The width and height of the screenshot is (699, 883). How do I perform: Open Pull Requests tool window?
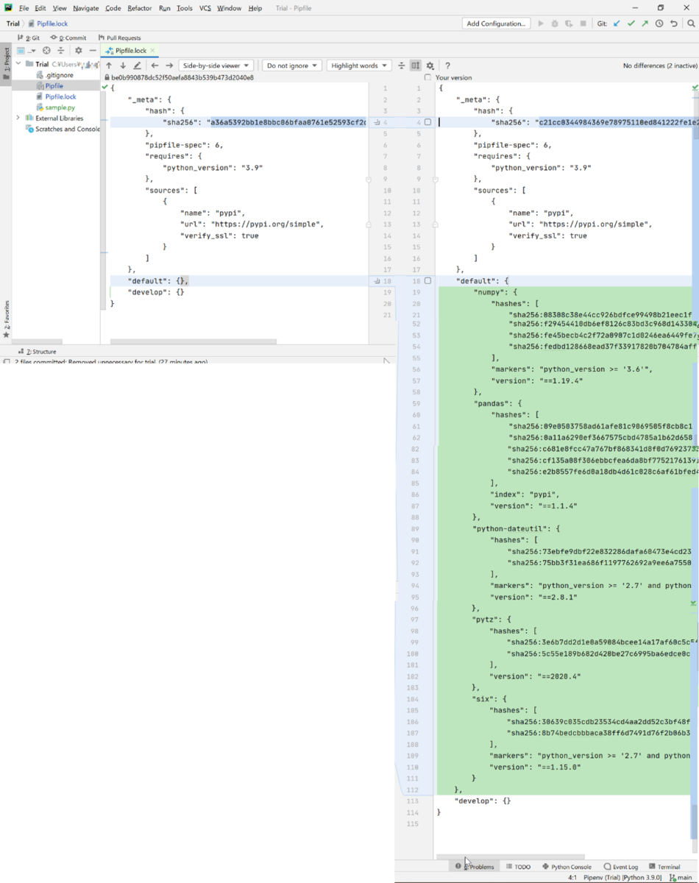pyautogui.click(x=119, y=38)
